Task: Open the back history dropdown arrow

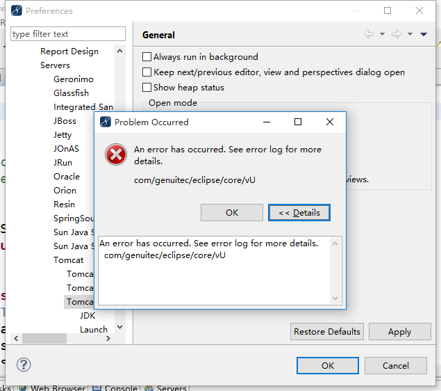Action: pos(382,34)
